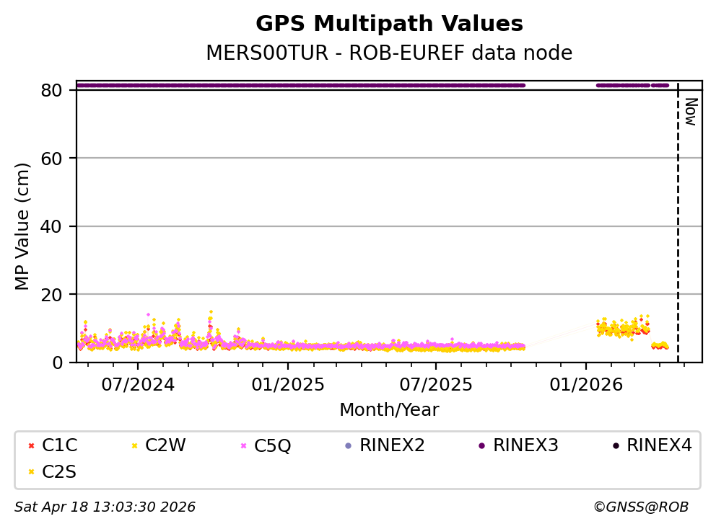
Task: Select the RINEX3 legend label text
Action: tap(525, 445)
